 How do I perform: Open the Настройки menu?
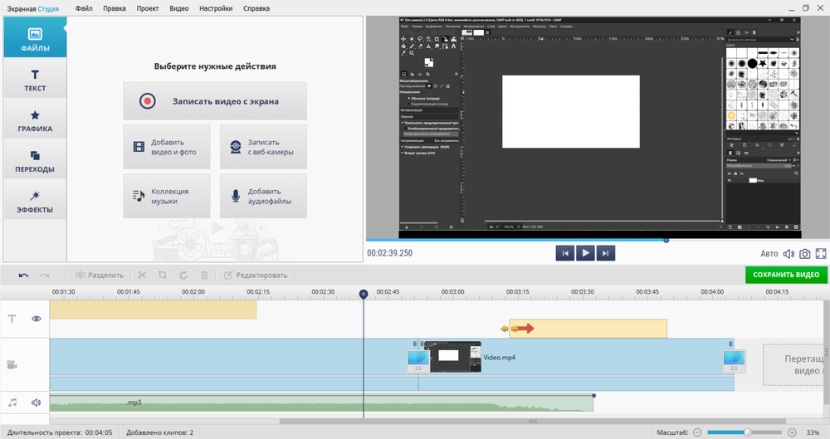(216, 8)
